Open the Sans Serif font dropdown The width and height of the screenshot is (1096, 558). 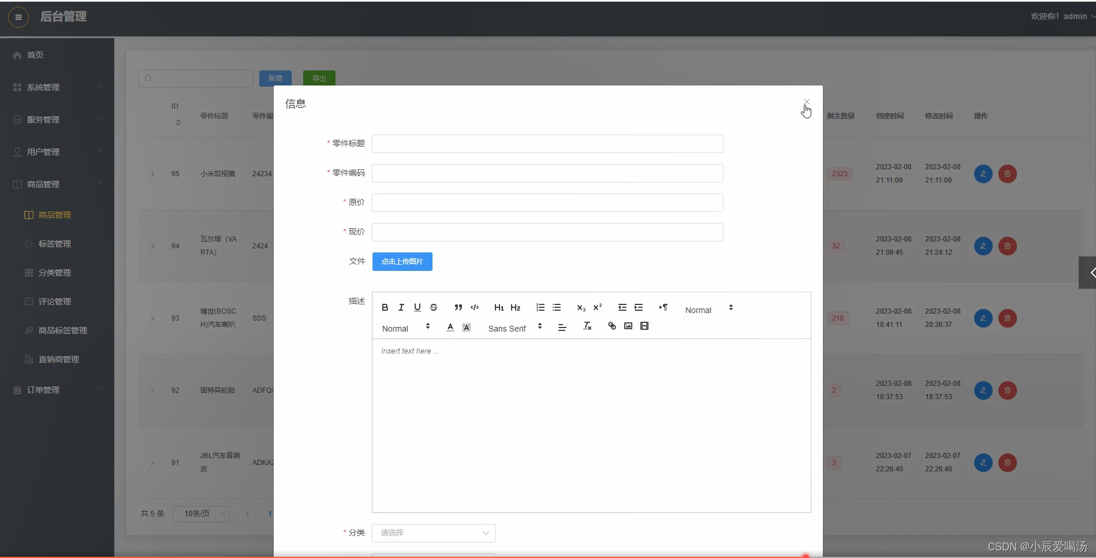click(x=515, y=328)
